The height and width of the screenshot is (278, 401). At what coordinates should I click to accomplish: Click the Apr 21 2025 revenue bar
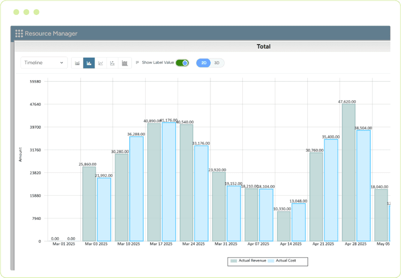point(316,197)
